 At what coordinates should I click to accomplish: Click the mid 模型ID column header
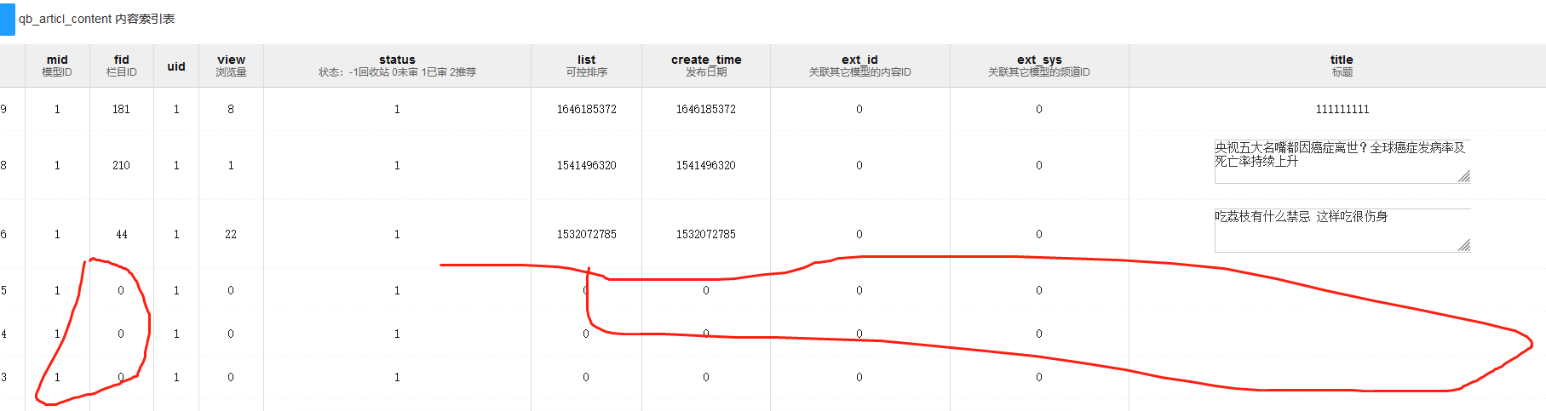pos(57,66)
